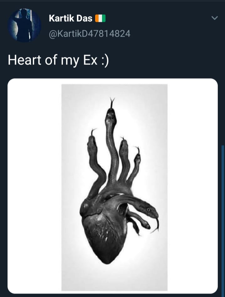Open Kartik Das's profile avatar
Image resolution: width=225 pixels, height=297 pixels.
click(24, 25)
